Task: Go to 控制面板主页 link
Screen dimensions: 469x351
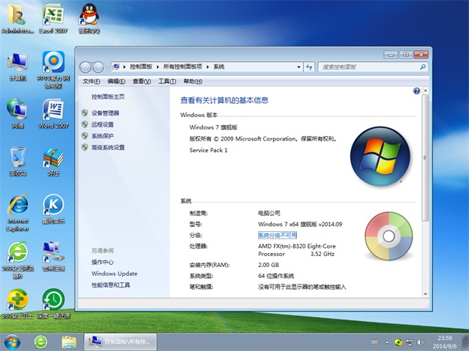Action: pos(108,97)
